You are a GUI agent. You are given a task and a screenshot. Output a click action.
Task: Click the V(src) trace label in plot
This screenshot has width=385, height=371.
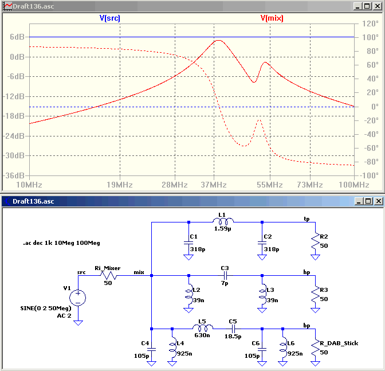click(x=109, y=18)
